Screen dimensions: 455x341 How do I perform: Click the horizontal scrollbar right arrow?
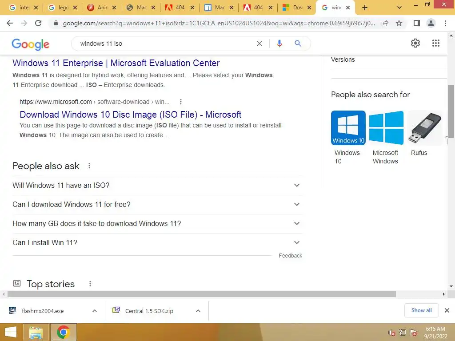coord(444,294)
